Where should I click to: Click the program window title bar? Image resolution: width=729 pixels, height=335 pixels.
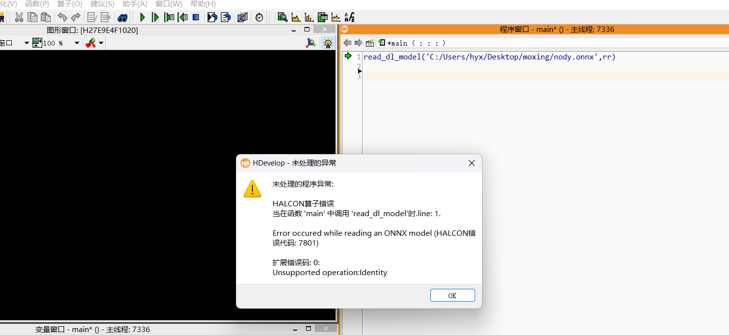pos(534,29)
